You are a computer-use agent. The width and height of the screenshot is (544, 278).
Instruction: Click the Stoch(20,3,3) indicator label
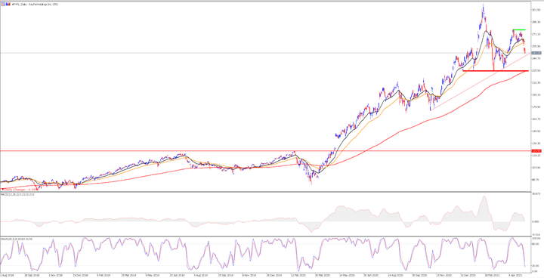[17, 239]
